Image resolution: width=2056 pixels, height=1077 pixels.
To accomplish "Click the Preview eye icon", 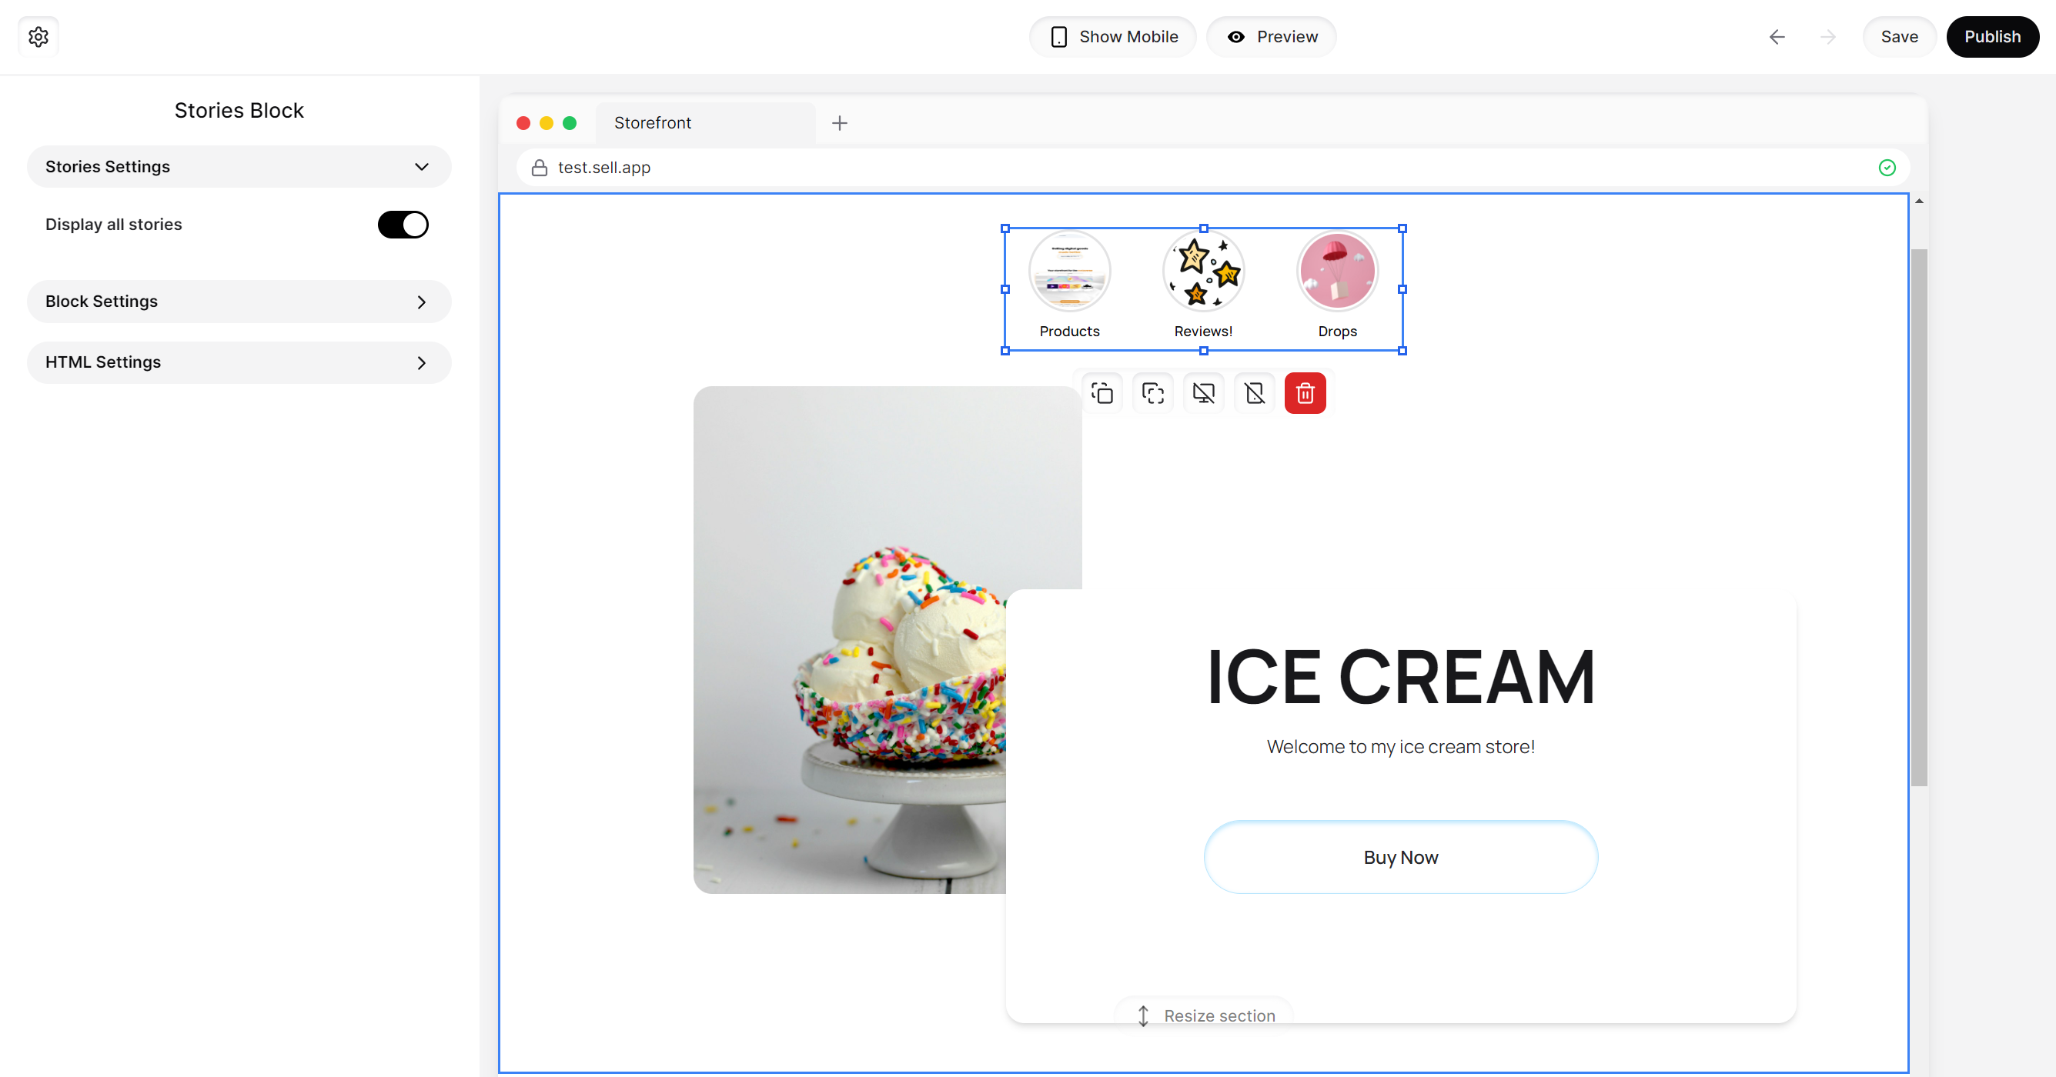I will (x=1236, y=37).
